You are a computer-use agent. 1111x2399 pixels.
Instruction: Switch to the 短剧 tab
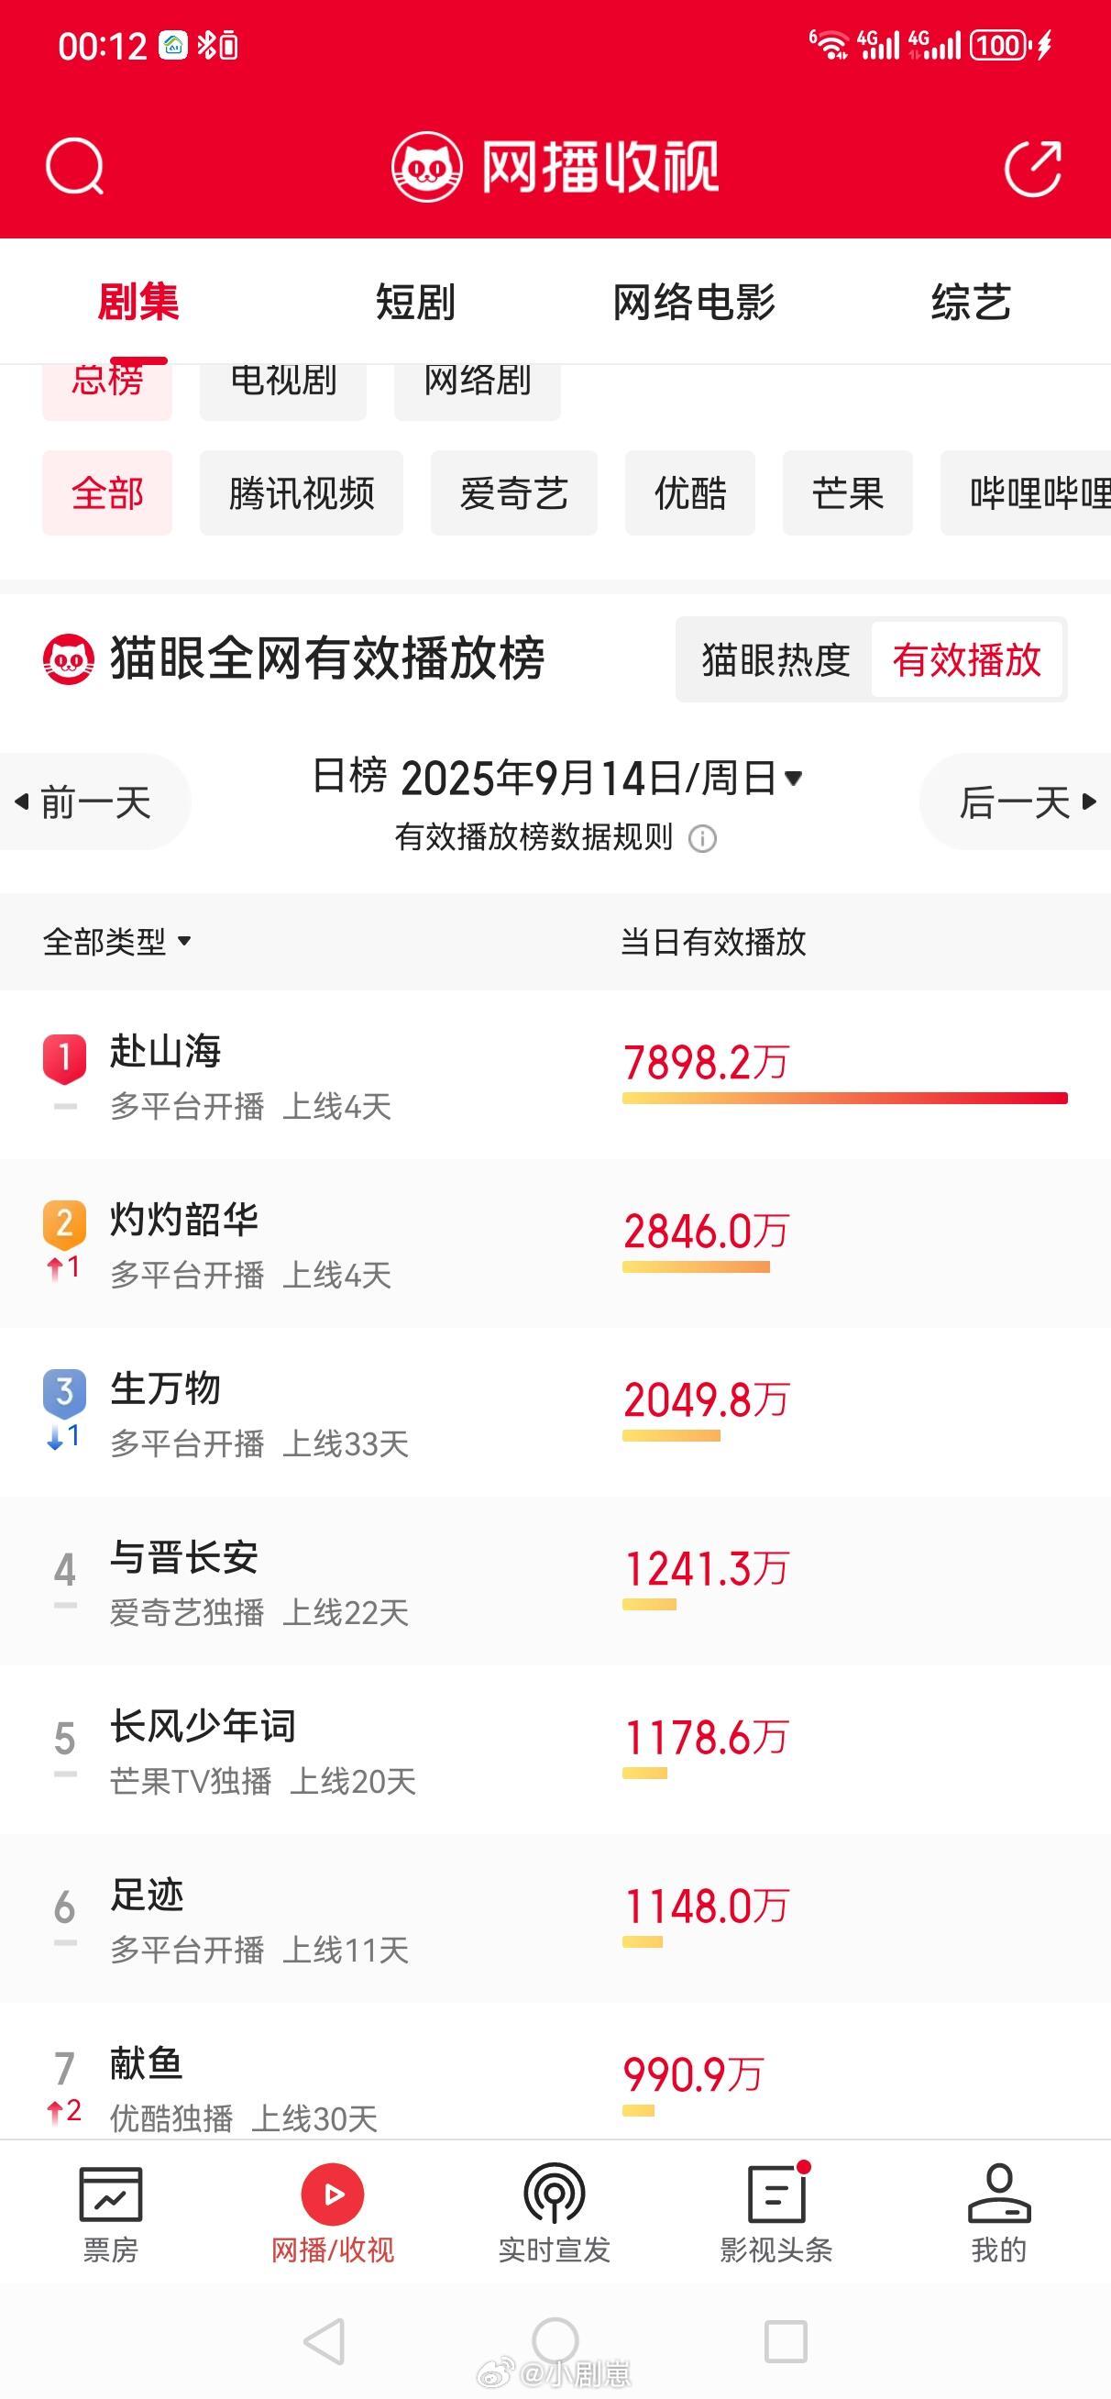[415, 302]
